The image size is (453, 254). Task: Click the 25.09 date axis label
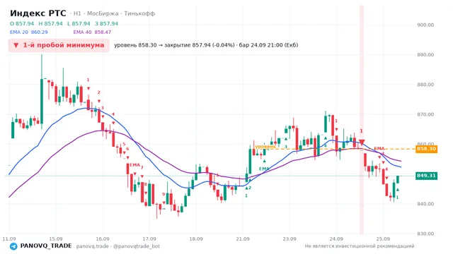point(383,239)
